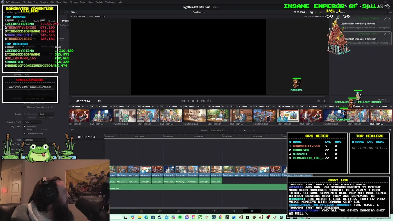Screen dimensions: 393x221
Task: Select clip thumbnail 14 in clip strip
Action: tap(288, 116)
